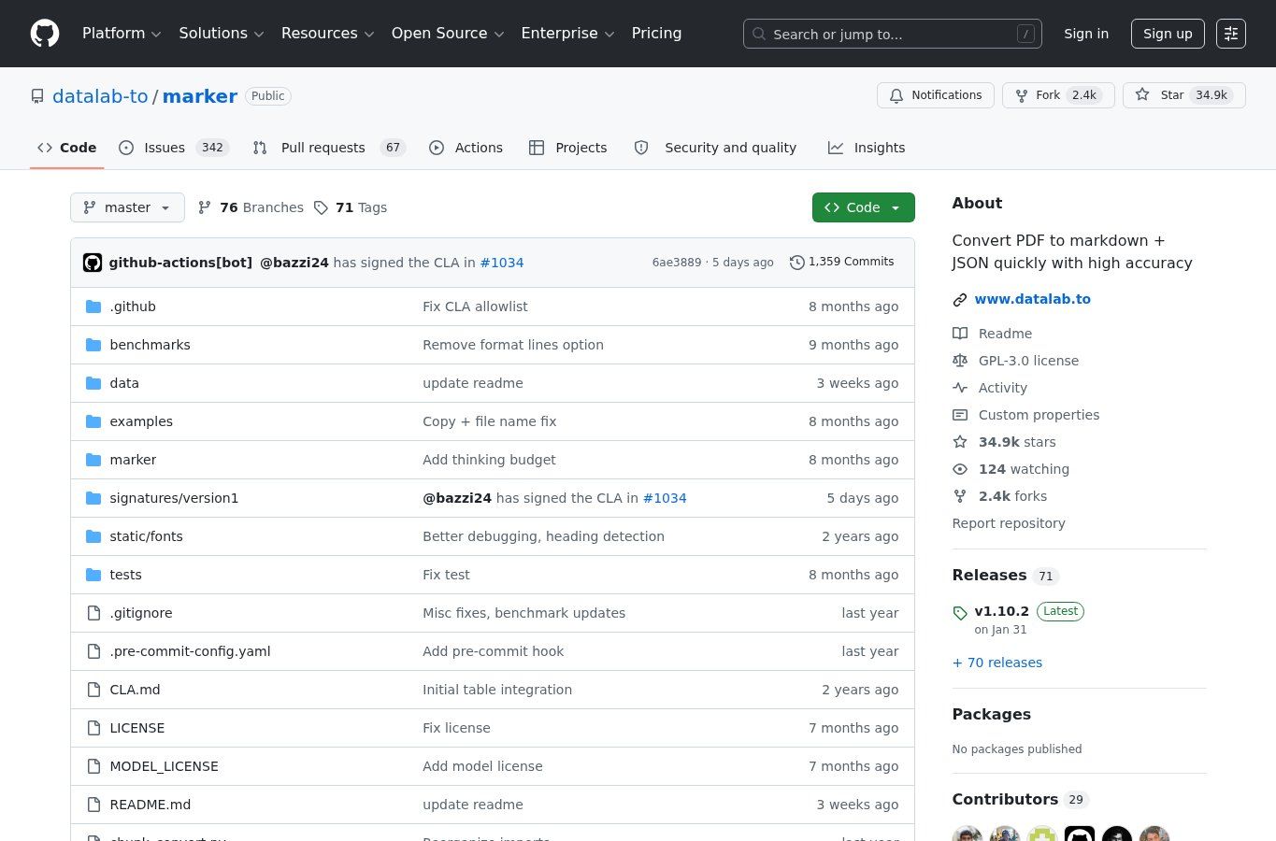
Task: Open the Issues tab
Action: 174,148
